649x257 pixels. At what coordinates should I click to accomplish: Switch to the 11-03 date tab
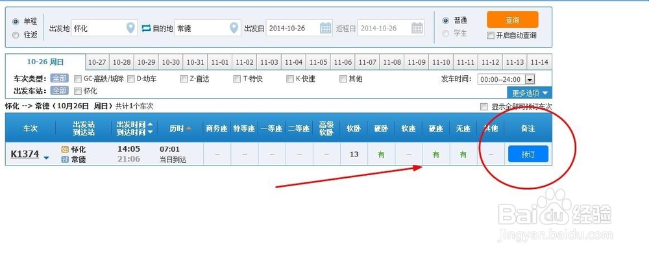click(269, 62)
